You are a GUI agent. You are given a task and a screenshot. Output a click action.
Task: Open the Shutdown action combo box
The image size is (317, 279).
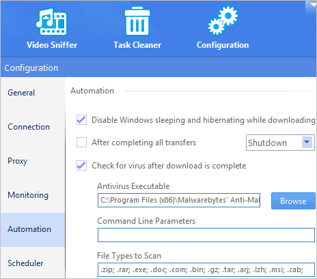280,143
